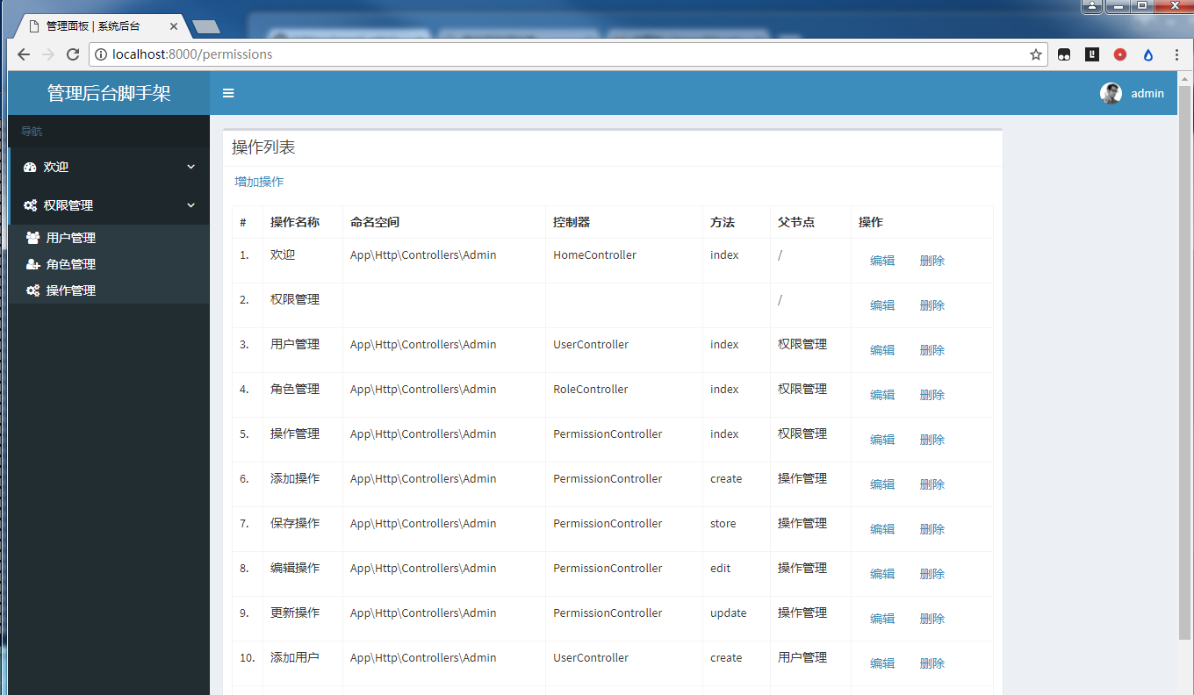The image size is (1194, 695).
Task: Collapse the 权限管理 menu chevron
Action: (191, 205)
